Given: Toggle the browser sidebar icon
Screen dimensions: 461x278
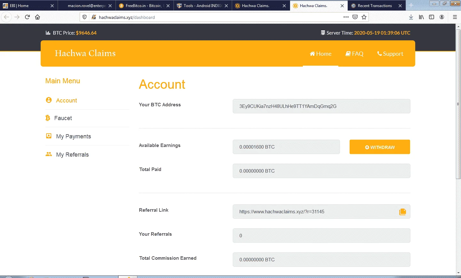Looking at the screenshot, I should 432,17.
